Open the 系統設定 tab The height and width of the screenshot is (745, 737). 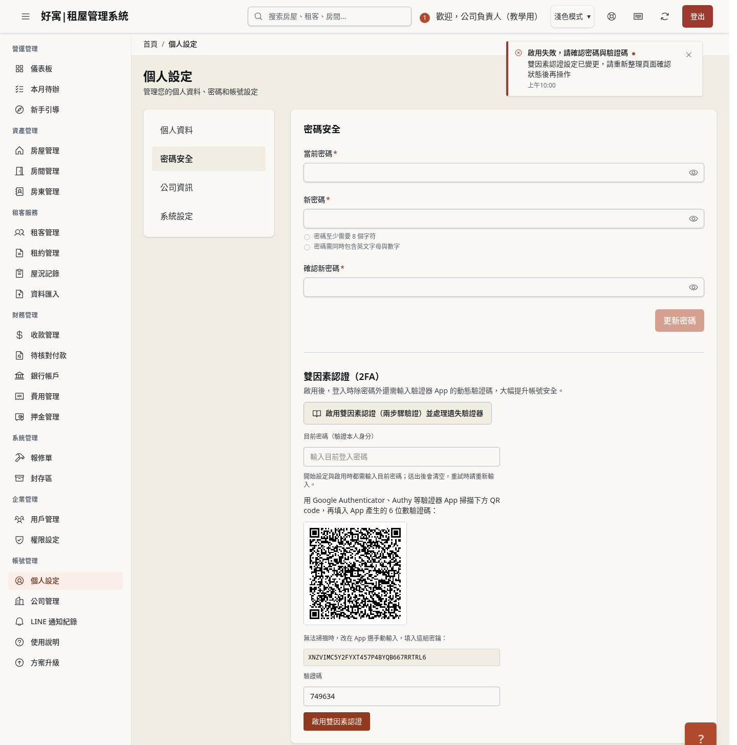(209, 216)
